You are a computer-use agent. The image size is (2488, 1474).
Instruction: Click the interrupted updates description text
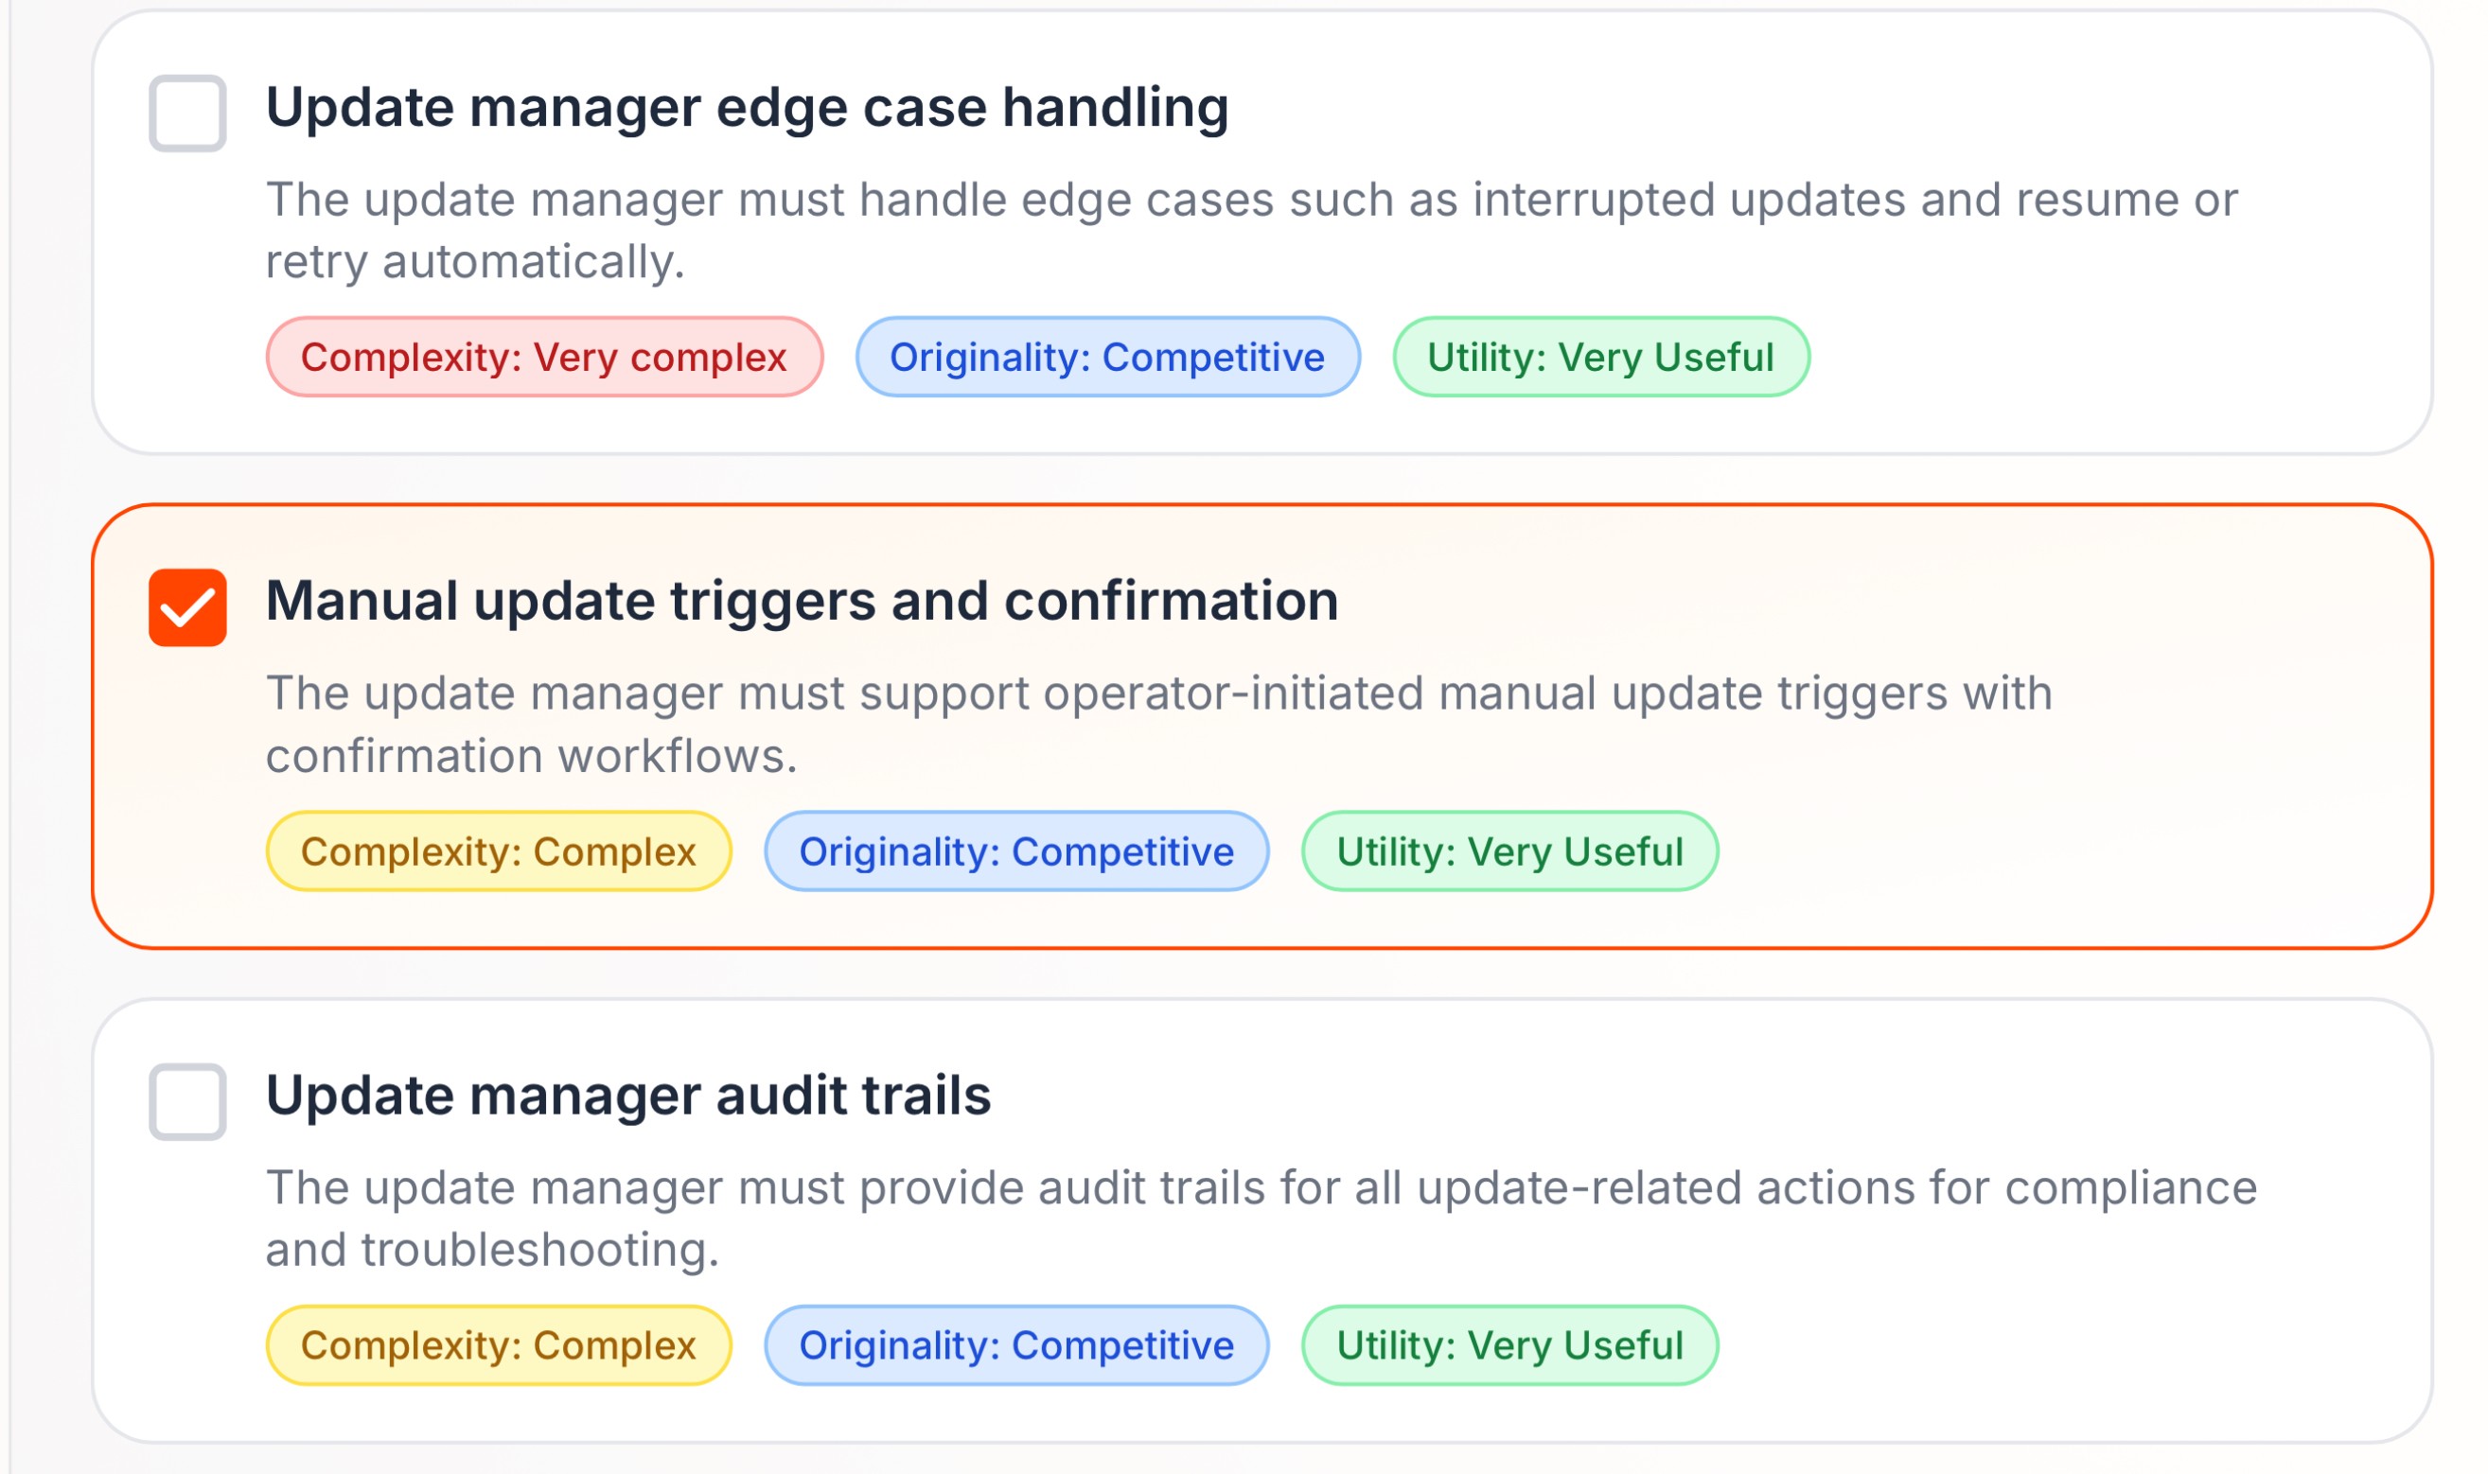(1250, 230)
